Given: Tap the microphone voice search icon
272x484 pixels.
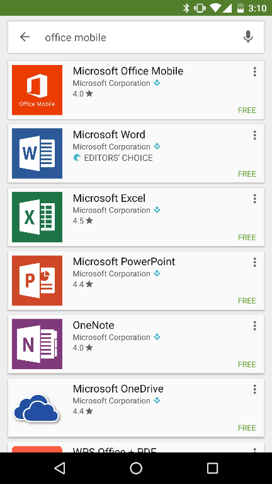Looking at the screenshot, I should click(248, 37).
